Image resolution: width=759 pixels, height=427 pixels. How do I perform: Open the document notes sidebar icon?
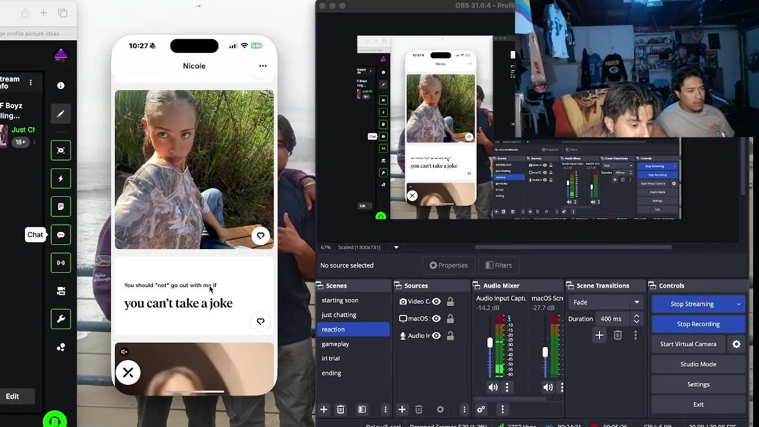(60, 206)
